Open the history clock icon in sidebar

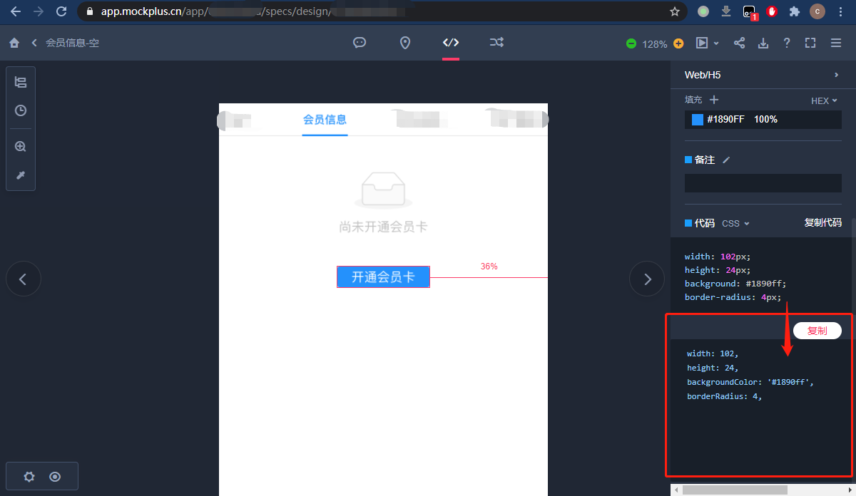coord(21,110)
